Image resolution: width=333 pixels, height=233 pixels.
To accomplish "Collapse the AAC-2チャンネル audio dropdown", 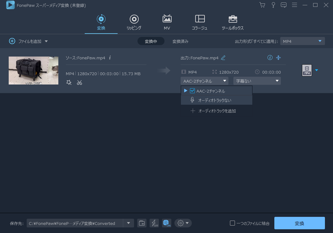I will pos(204,81).
